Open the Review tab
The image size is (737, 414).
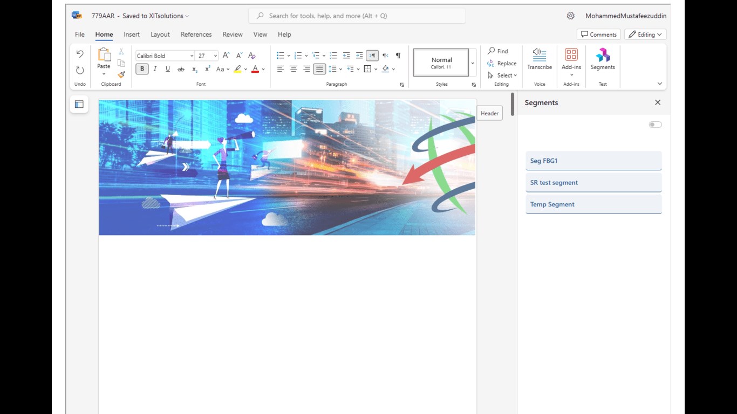coord(233,34)
